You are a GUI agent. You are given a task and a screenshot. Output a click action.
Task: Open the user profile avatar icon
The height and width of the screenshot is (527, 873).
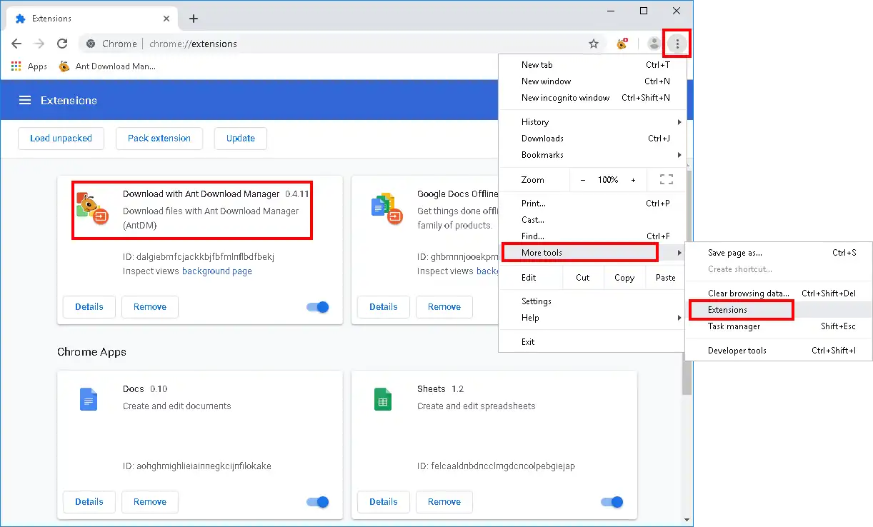tap(654, 44)
